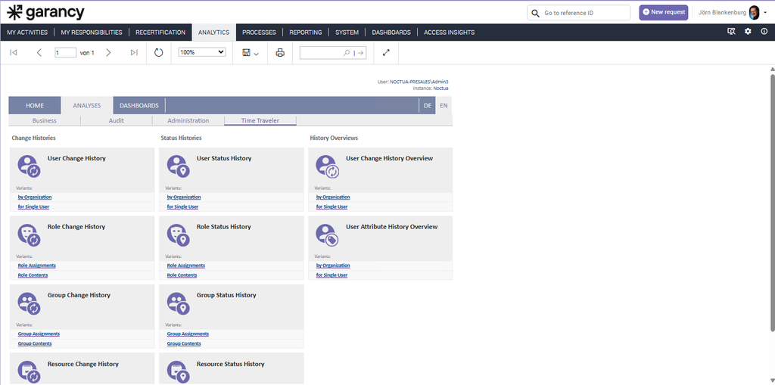Open the PROCESSES menu
The image size is (775, 385).
(259, 32)
